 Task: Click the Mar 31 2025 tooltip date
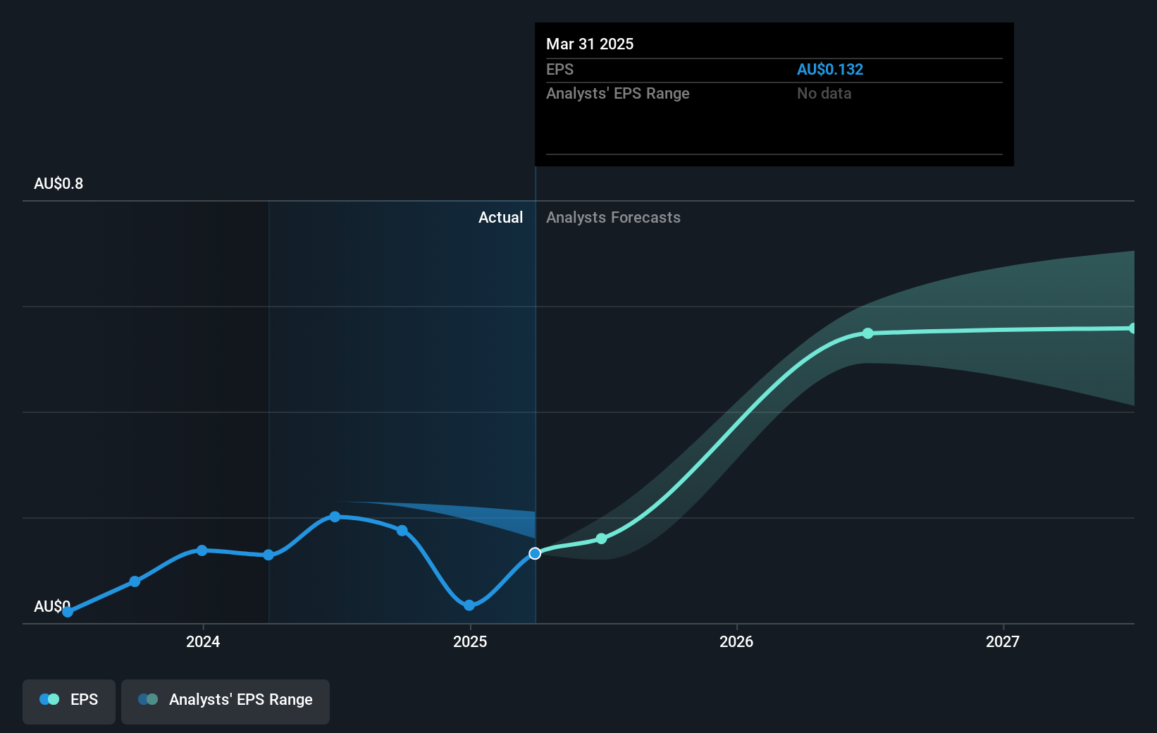[590, 44]
